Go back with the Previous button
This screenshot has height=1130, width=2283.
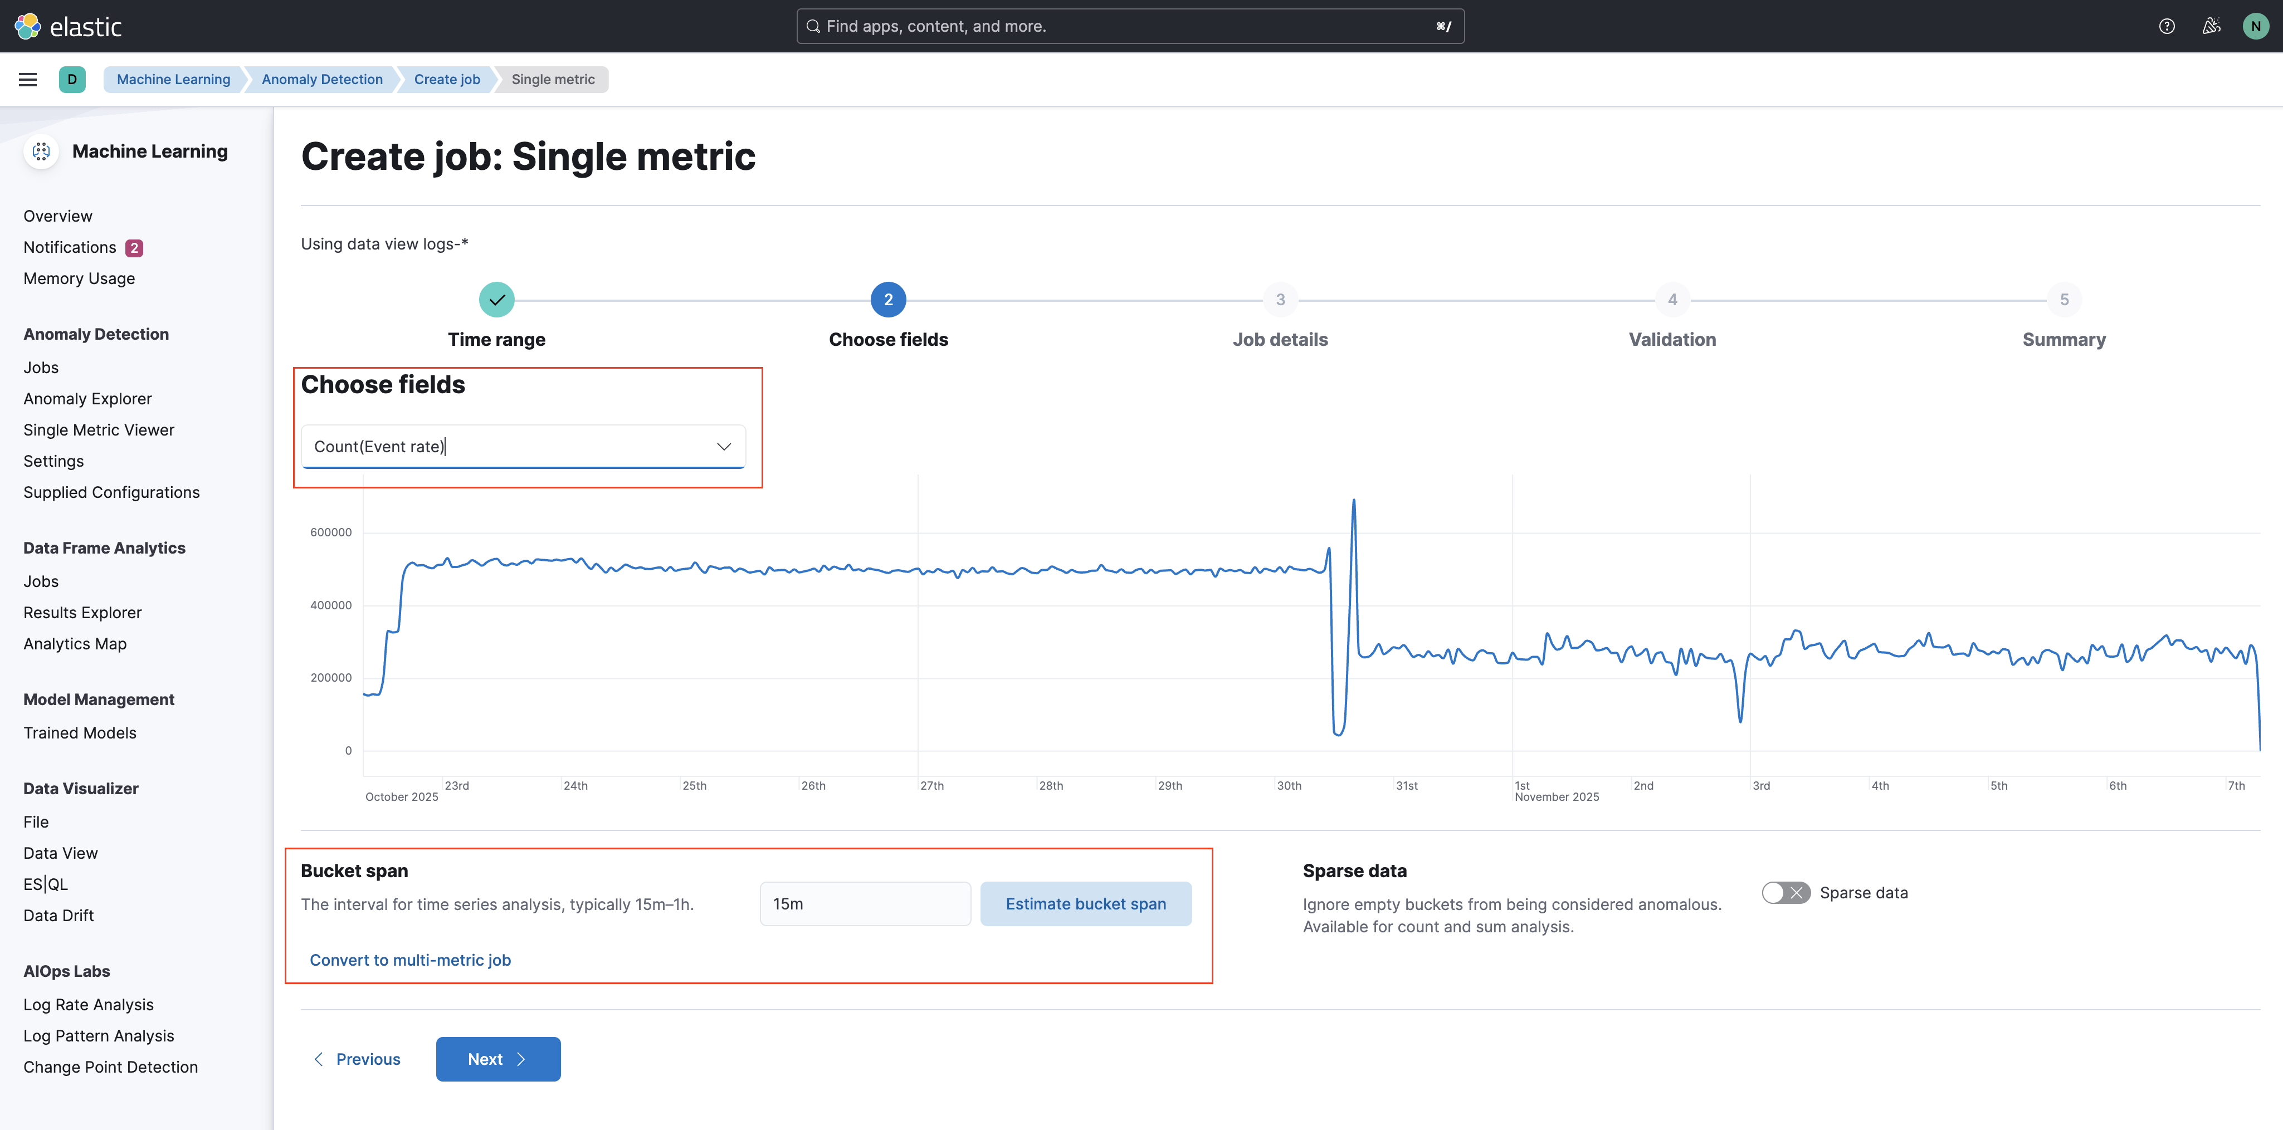tap(357, 1058)
